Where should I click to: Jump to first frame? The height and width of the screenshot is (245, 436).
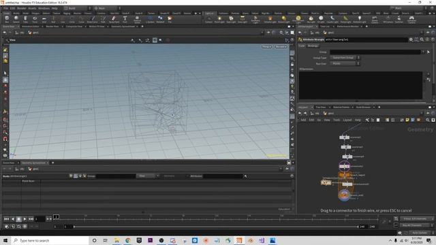(x=6, y=219)
